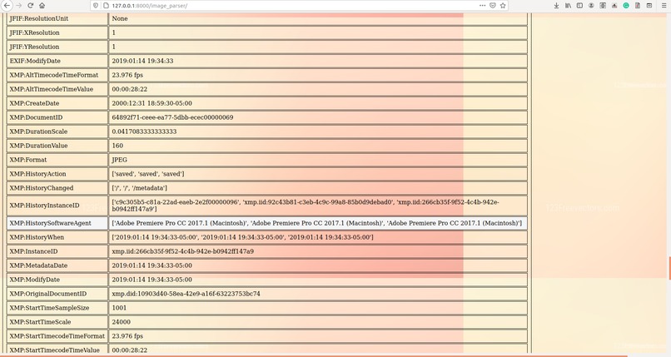Select the XMP:AltTimecodeTimeFormat label
The width and height of the screenshot is (671, 357).
point(54,75)
